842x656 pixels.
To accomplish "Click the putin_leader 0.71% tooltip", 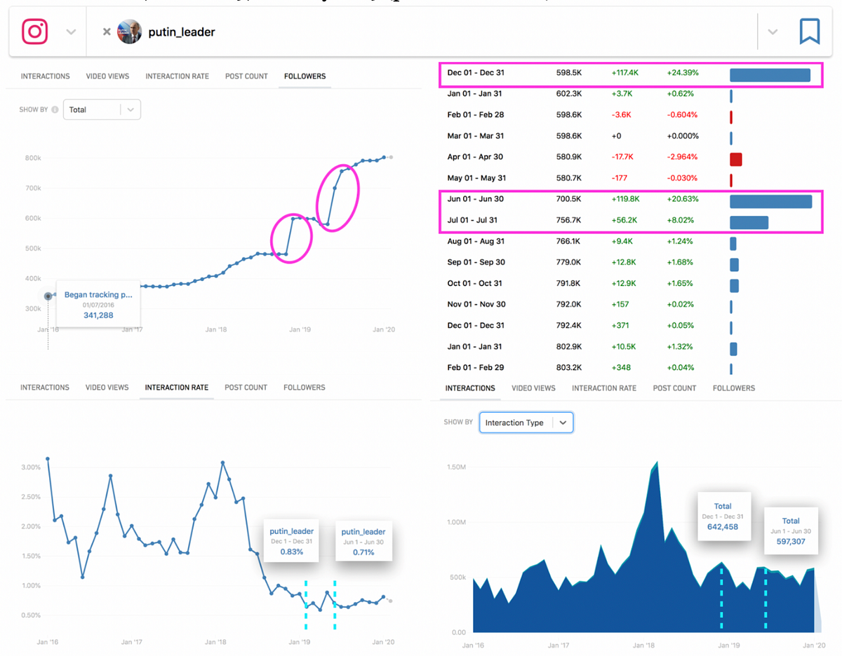I will [x=363, y=541].
